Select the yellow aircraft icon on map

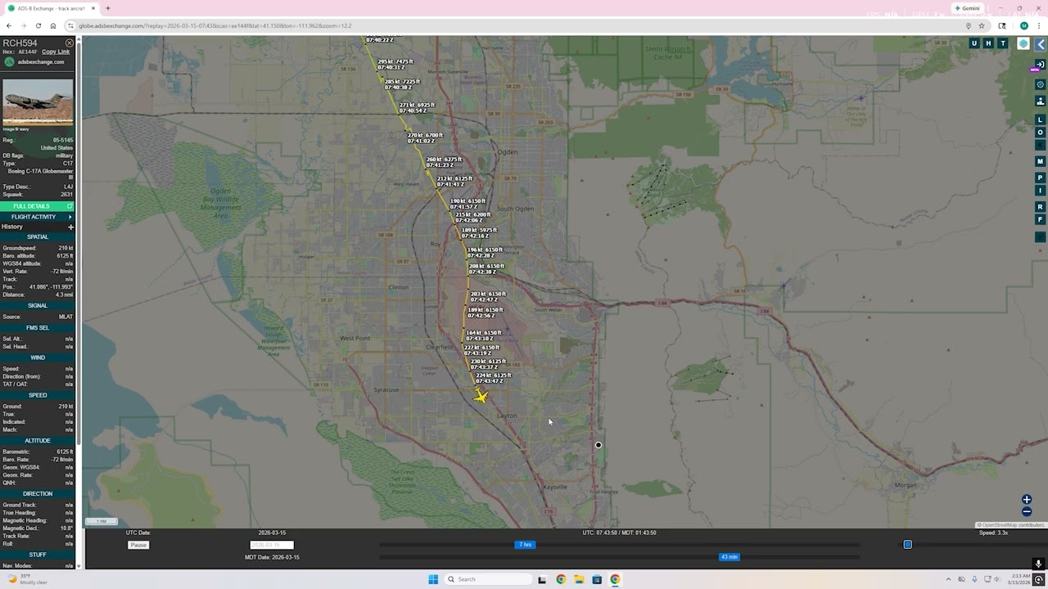coord(481,396)
